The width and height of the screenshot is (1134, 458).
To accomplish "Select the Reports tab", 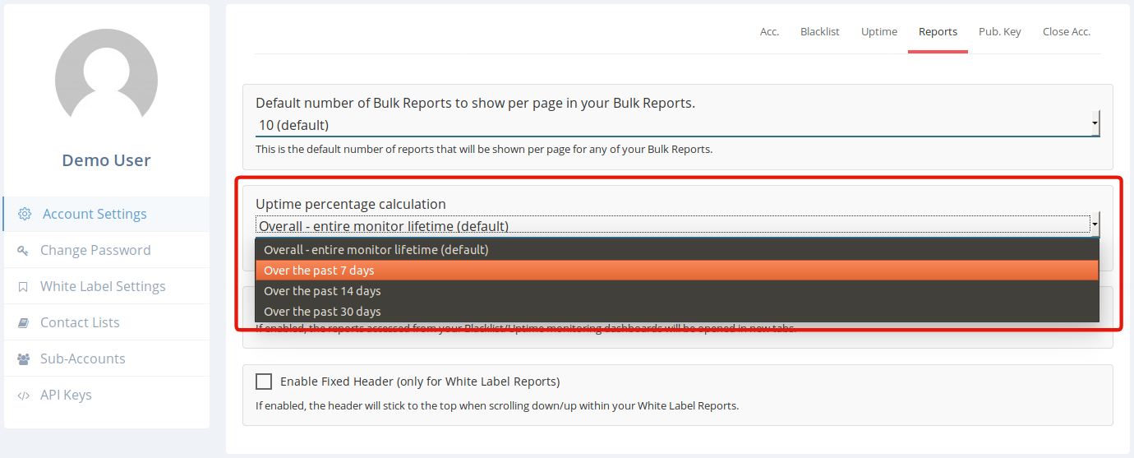I will 938,31.
